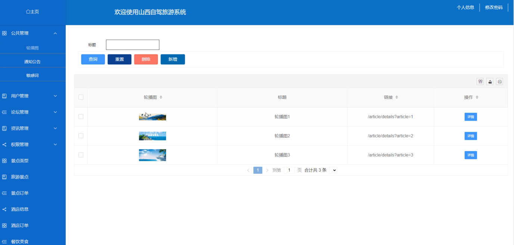Click the beach thumbnail of 轮播图3
This screenshot has width=514, height=245.
click(x=152, y=155)
